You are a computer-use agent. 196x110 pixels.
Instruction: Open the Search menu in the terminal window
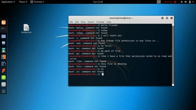coord(91,22)
